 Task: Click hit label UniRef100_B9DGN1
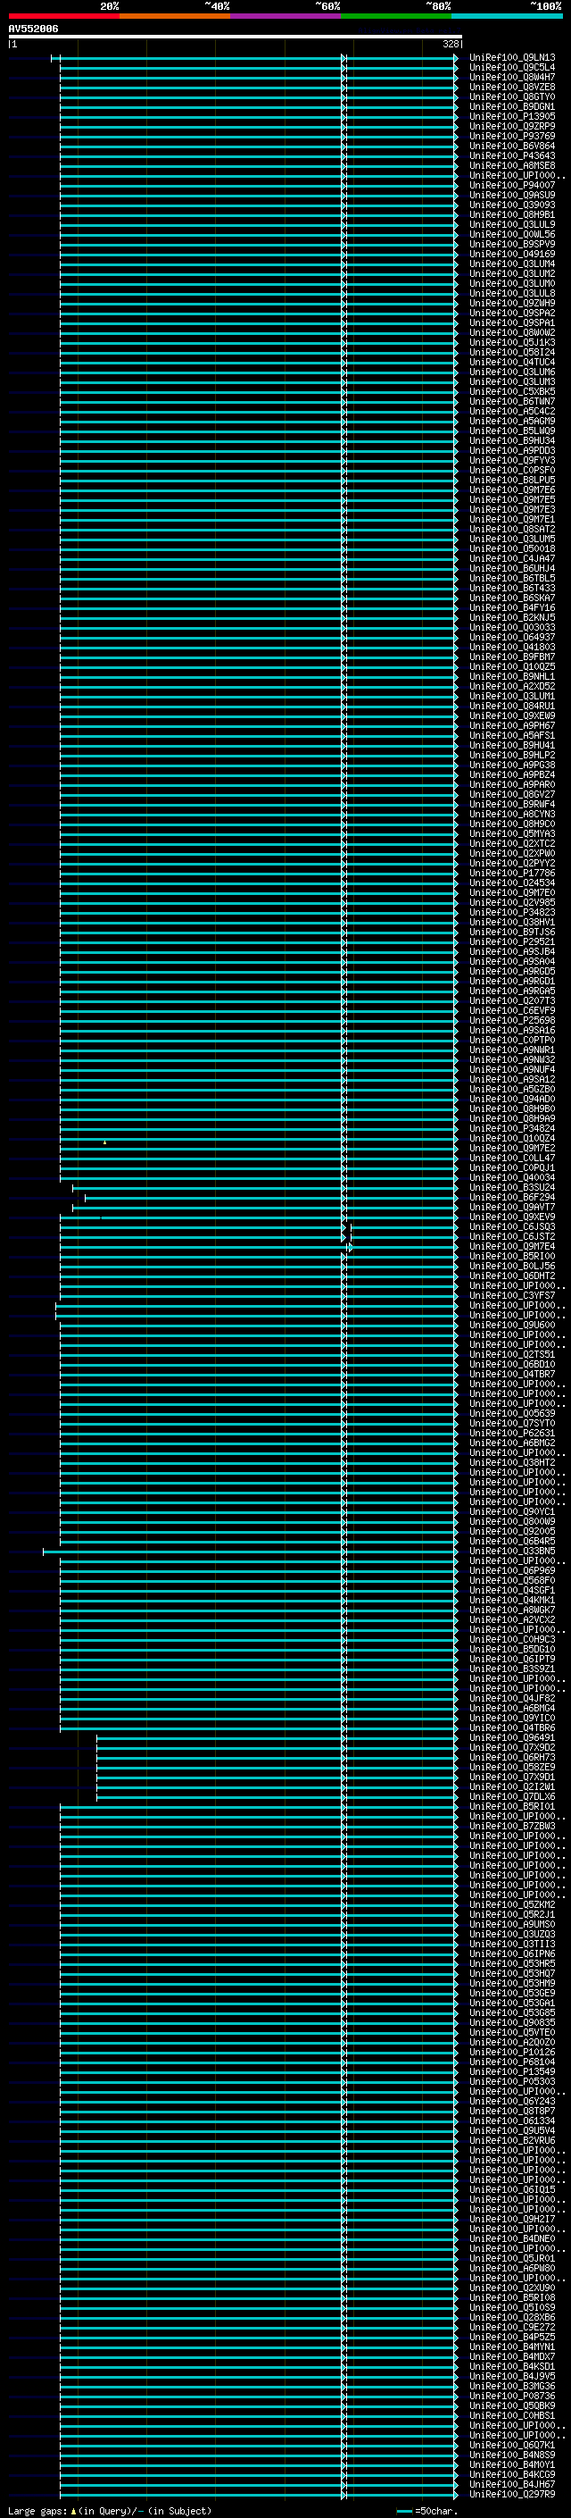point(512,106)
